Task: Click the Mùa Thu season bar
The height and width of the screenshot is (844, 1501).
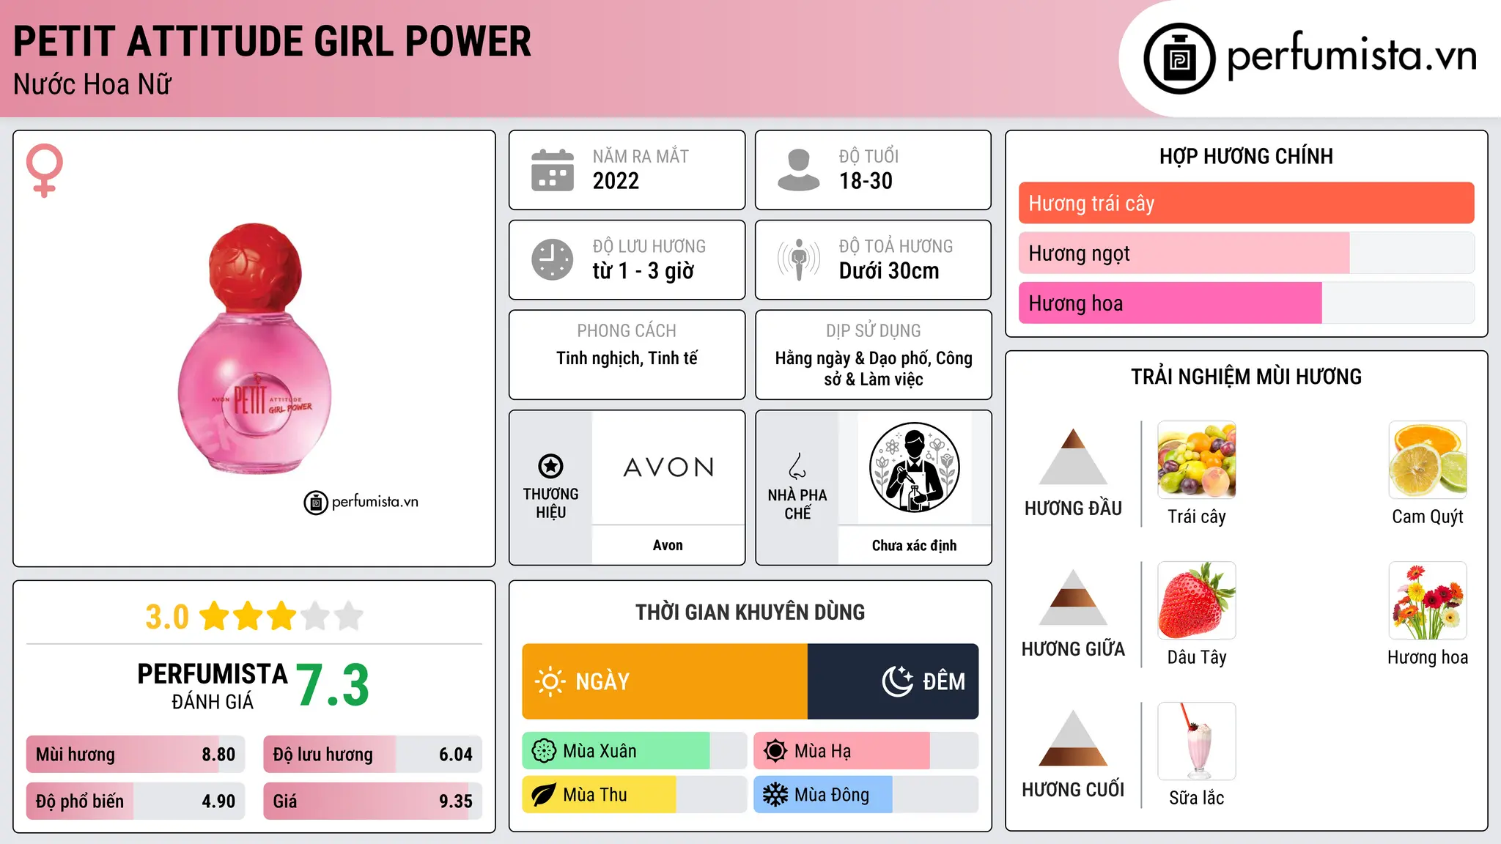Action: pos(635,795)
